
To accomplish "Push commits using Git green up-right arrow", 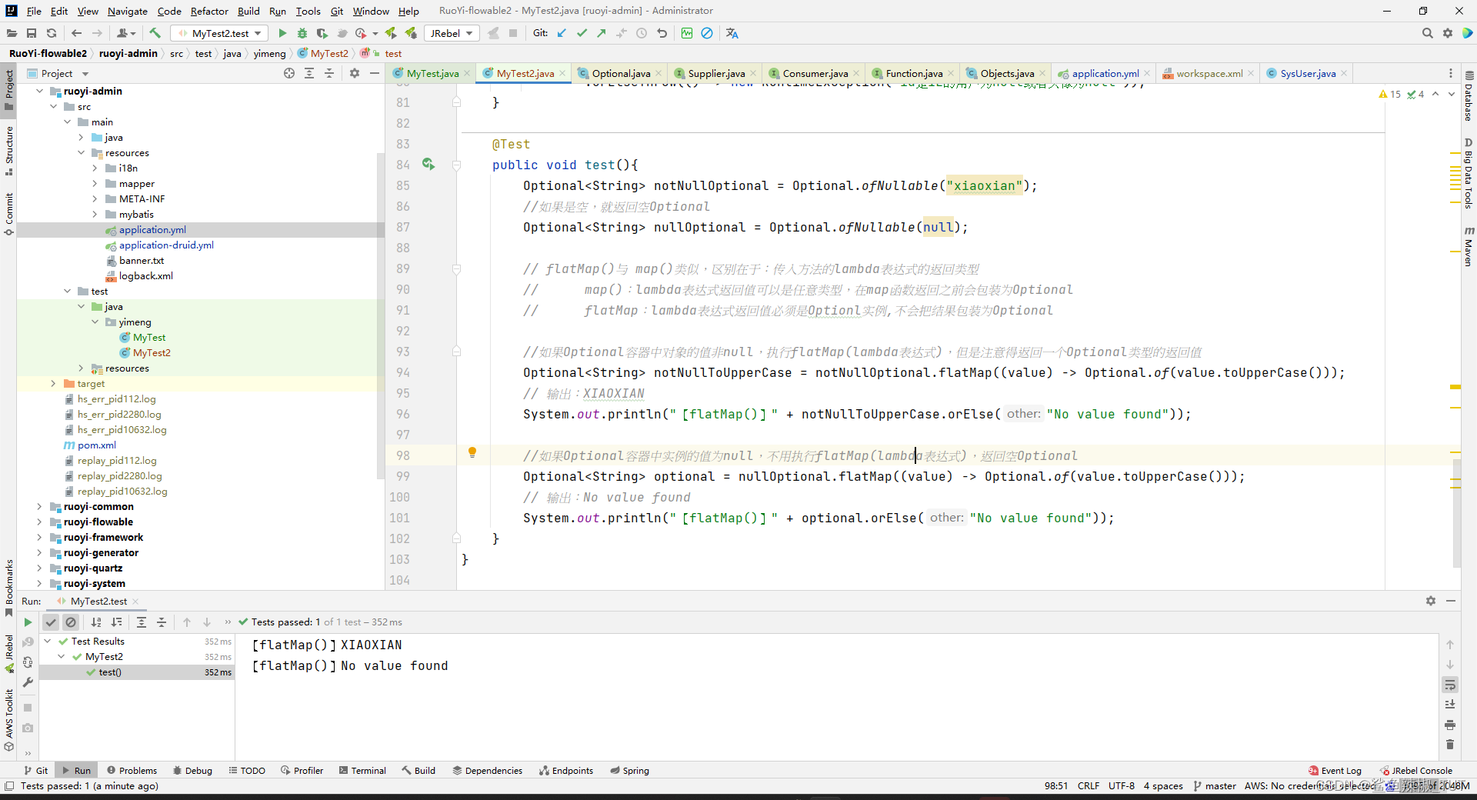I will coord(602,33).
